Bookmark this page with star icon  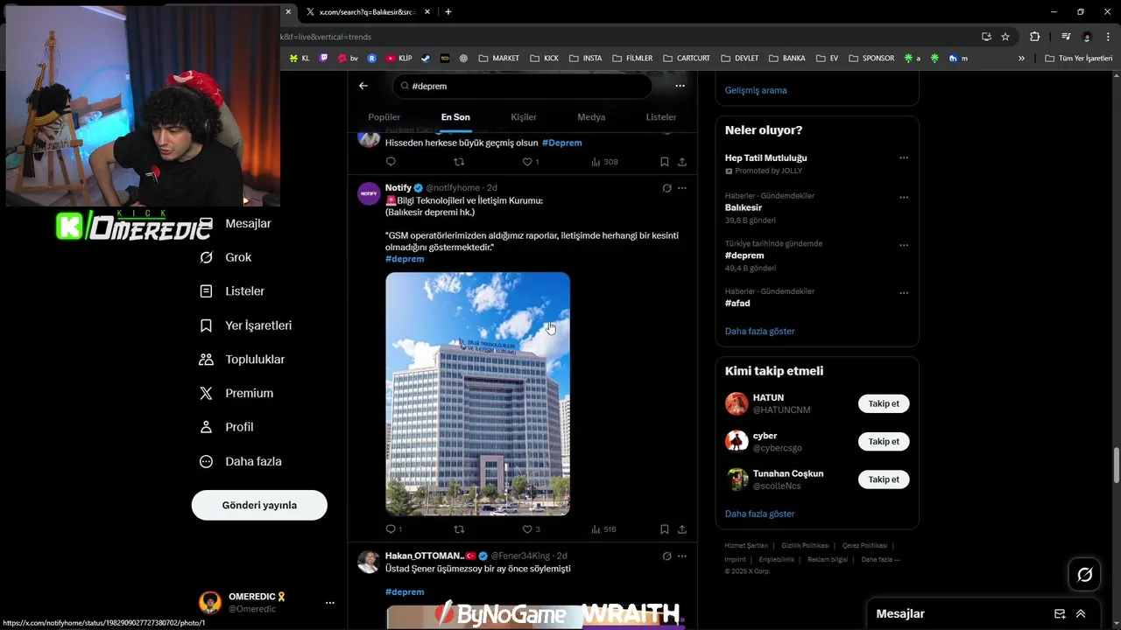[1005, 37]
